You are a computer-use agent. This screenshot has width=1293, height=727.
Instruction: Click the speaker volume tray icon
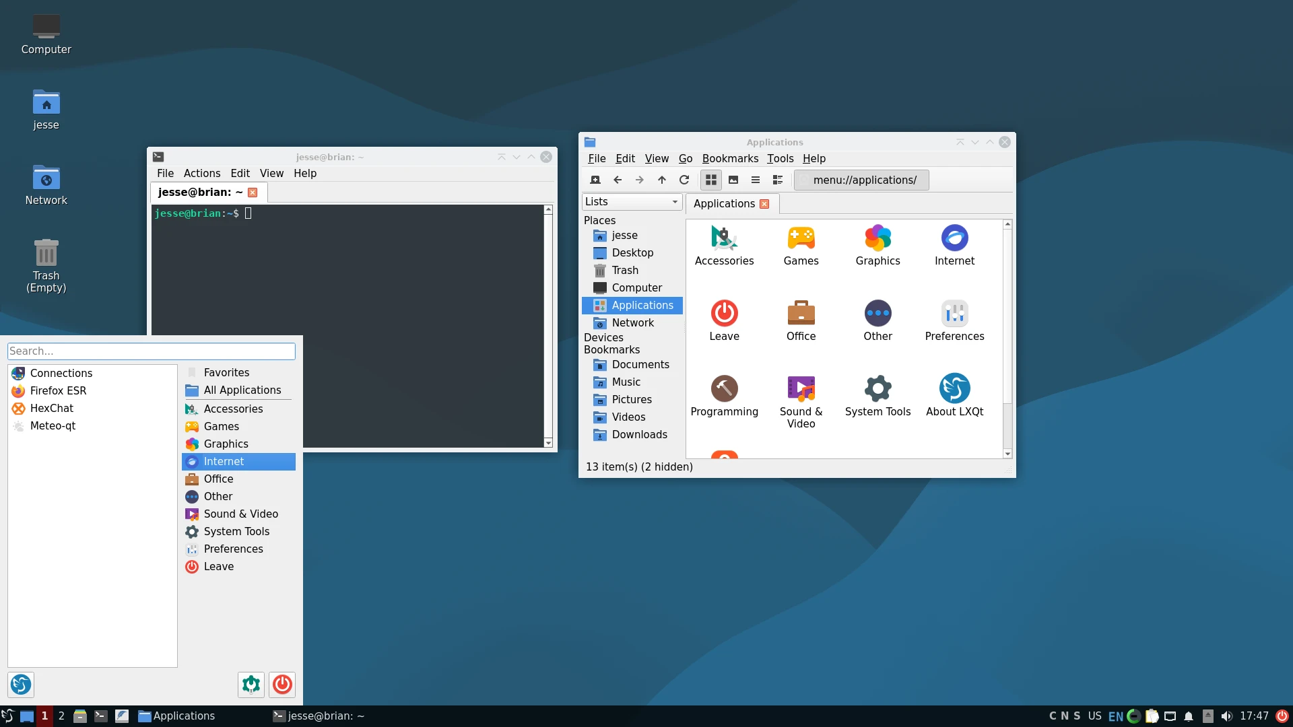1226,716
